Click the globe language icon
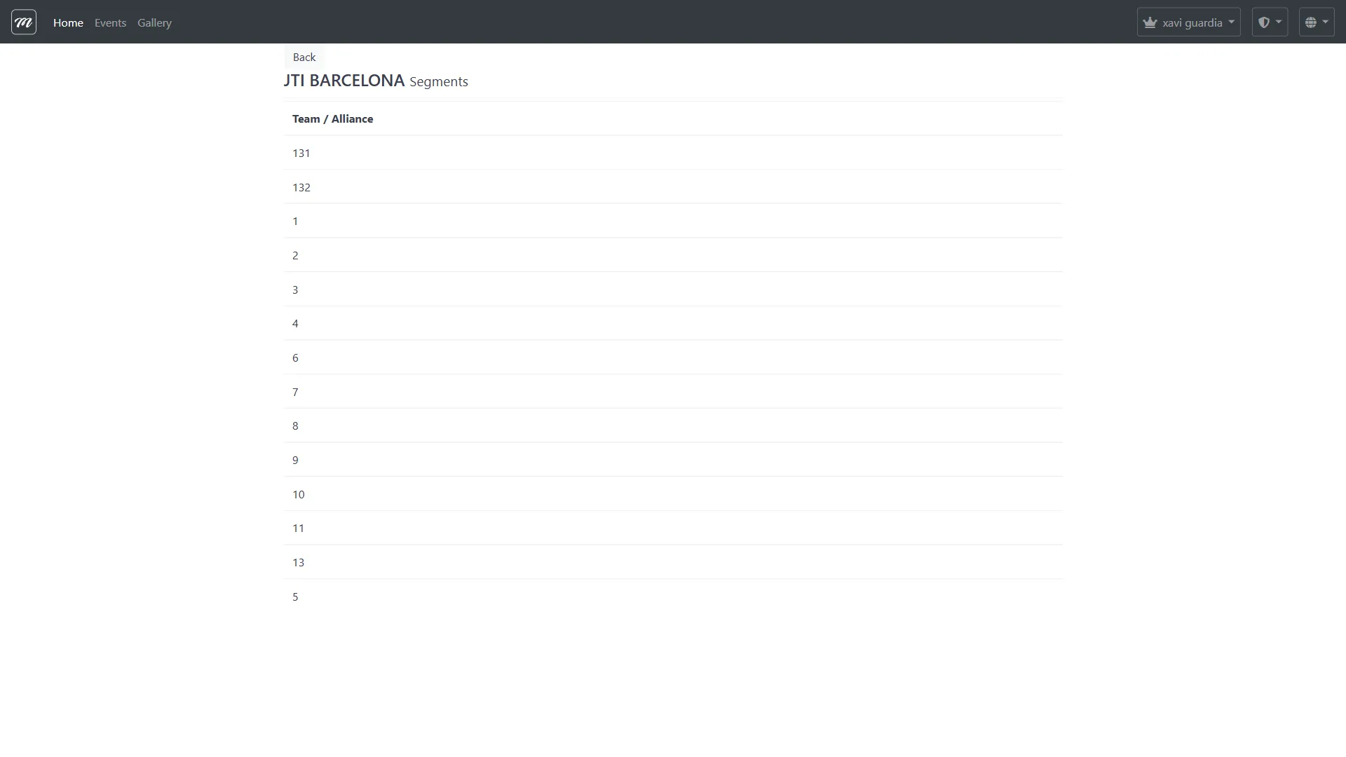 pos(1310,22)
